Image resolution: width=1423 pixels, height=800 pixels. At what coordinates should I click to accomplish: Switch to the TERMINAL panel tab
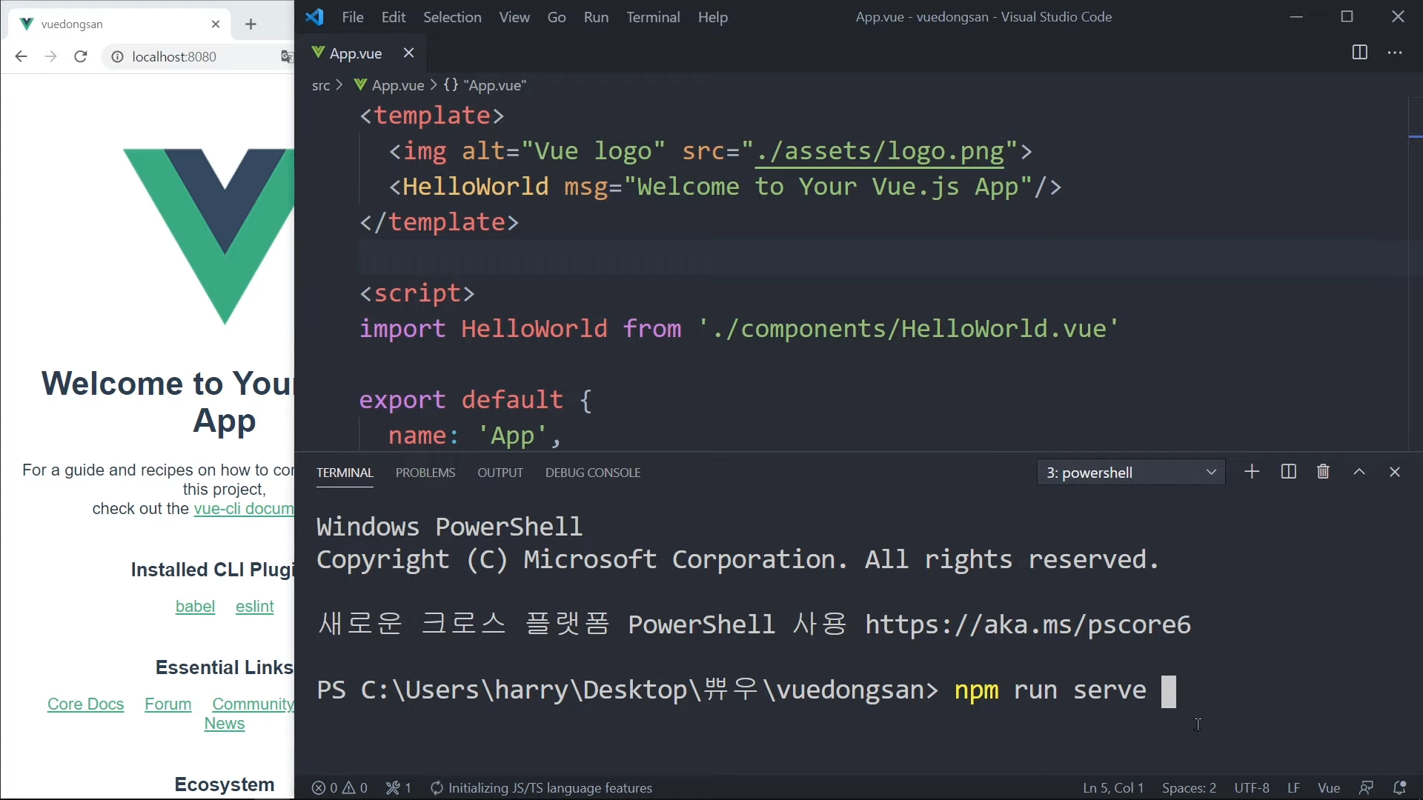(345, 473)
